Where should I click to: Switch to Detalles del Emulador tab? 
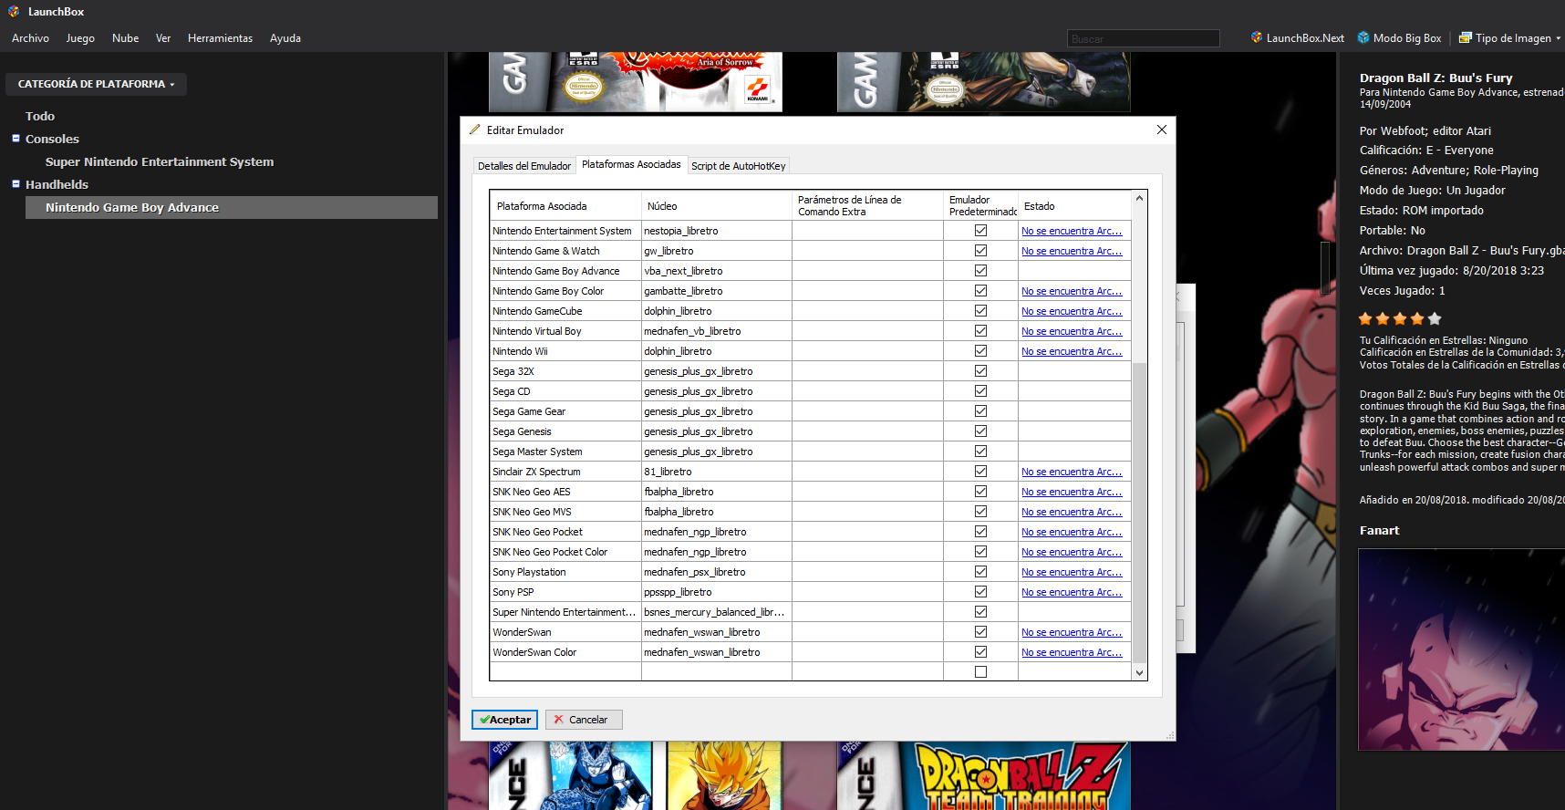coord(524,166)
